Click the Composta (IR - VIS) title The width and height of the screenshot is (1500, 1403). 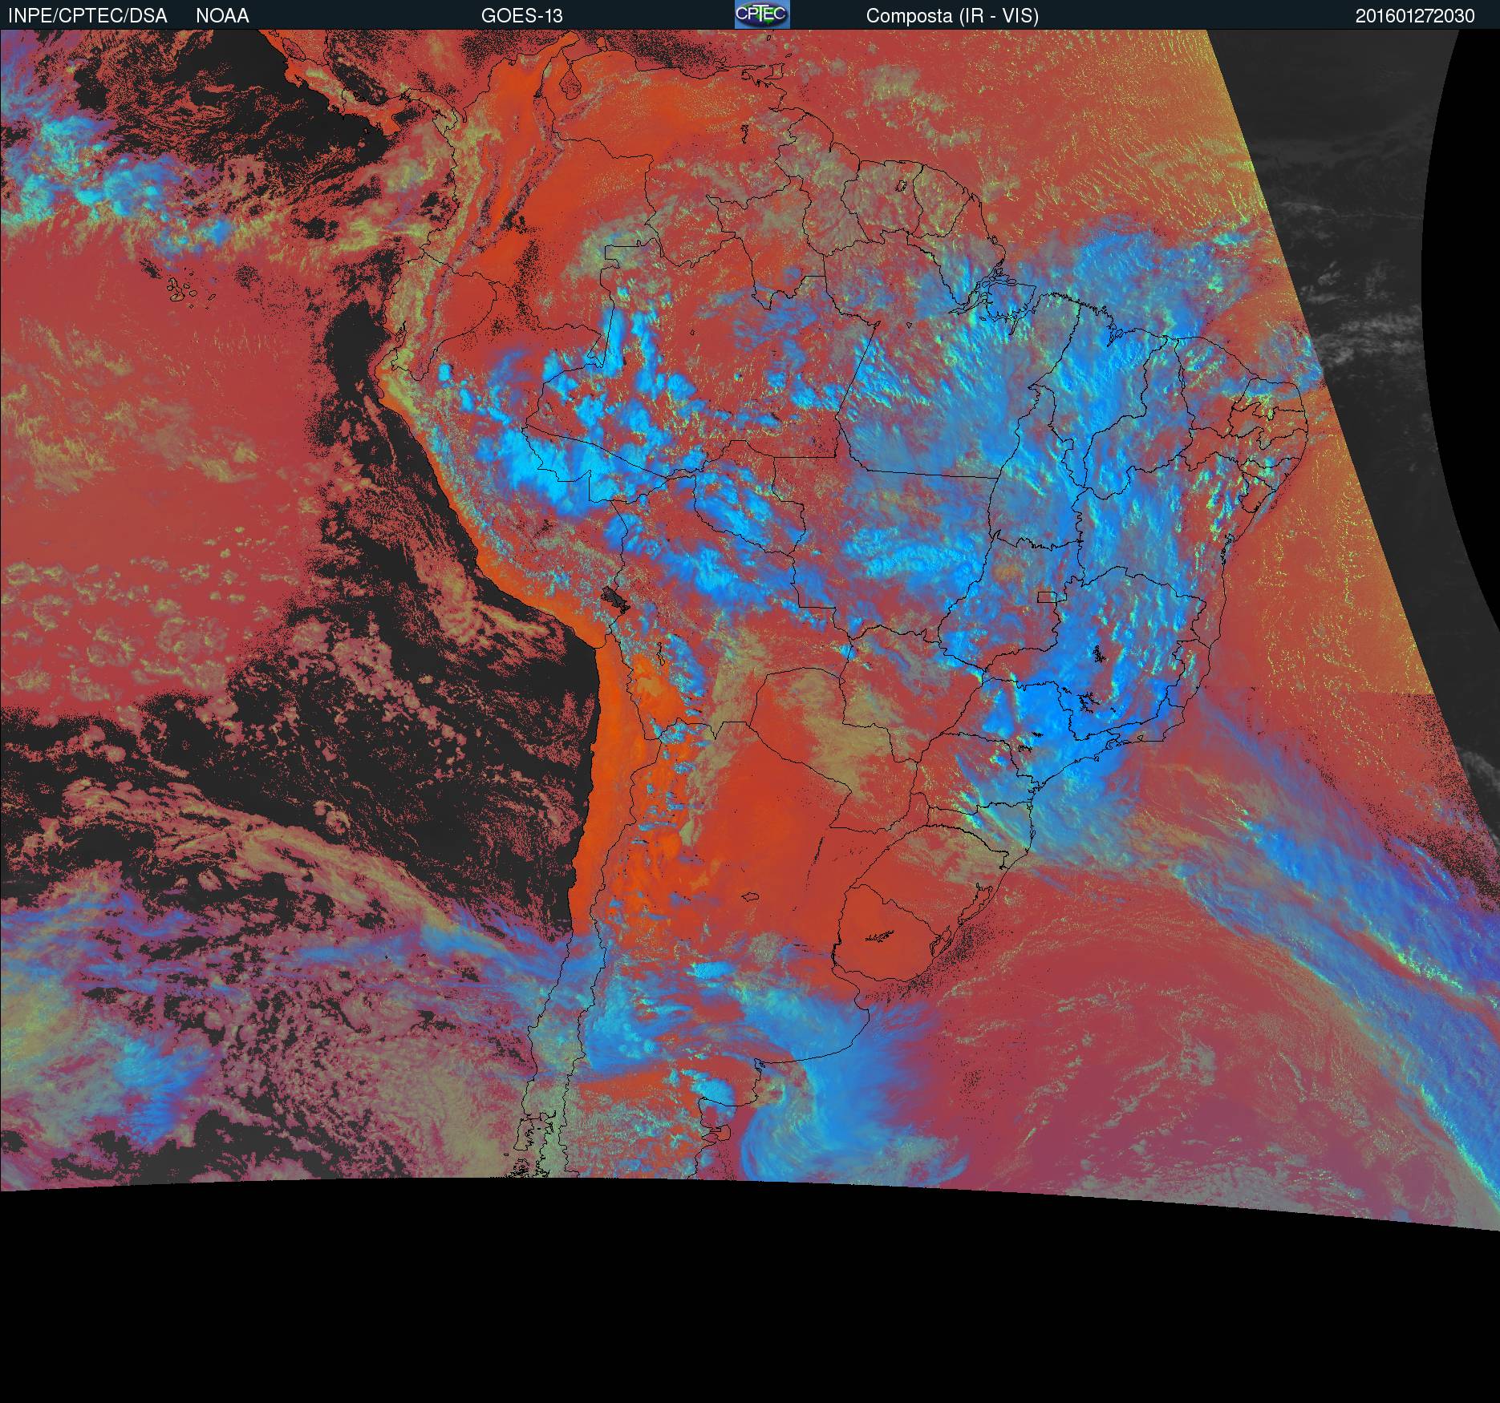point(952,15)
